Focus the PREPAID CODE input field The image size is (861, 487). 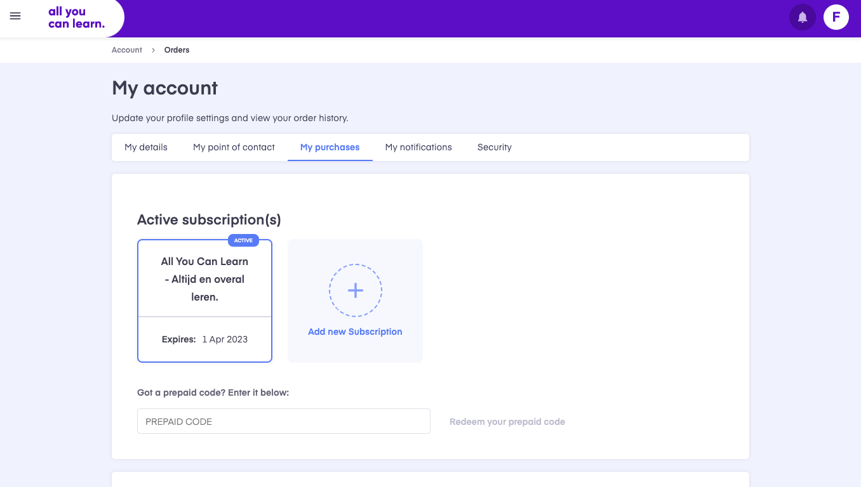pyautogui.click(x=284, y=421)
